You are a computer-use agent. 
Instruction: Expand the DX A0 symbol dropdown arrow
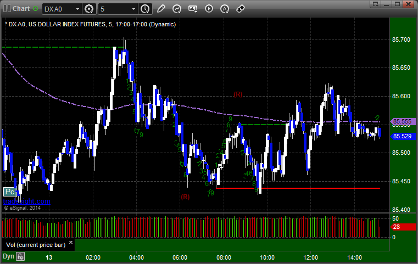tap(77, 9)
